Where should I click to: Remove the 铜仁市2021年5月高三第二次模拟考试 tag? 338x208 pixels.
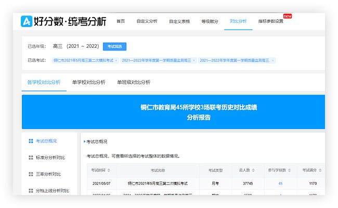tap(116, 60)
